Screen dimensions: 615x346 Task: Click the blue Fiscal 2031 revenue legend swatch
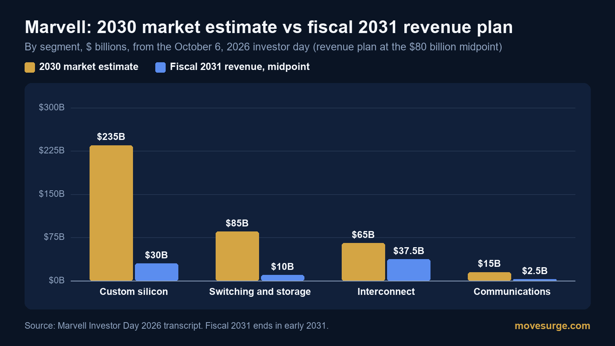pos(160,67)
